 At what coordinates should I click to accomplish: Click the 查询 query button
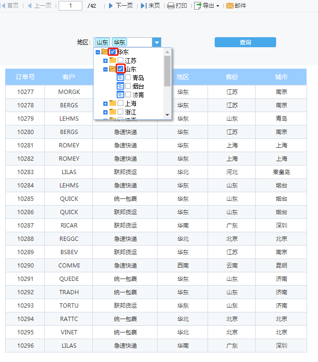[x=245, y=42]
